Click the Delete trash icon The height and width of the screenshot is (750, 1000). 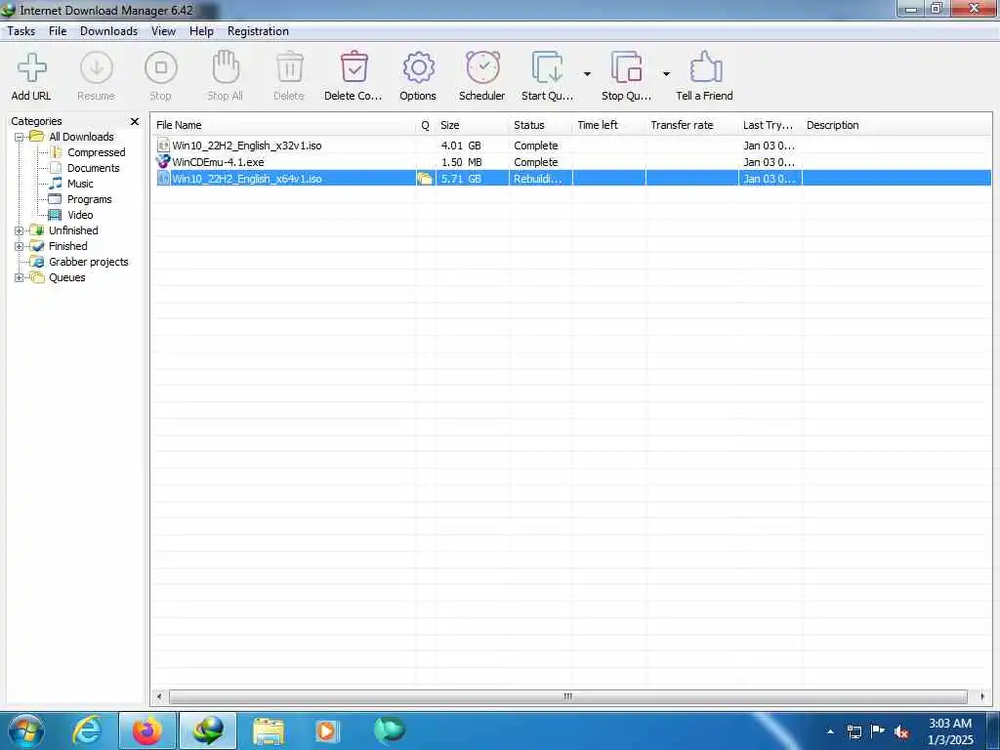point(289,67)
